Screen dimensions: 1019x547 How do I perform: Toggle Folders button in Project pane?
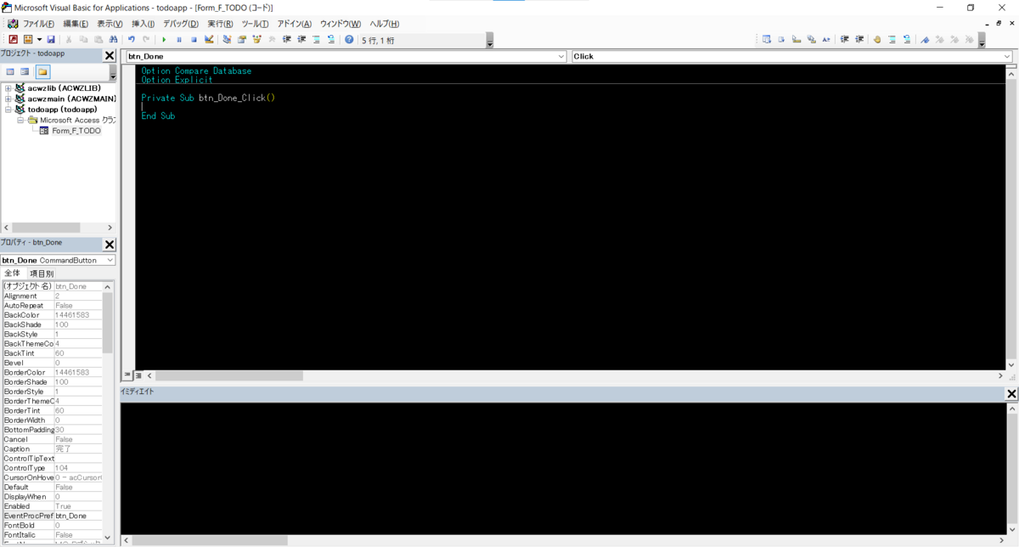(42, 71)
